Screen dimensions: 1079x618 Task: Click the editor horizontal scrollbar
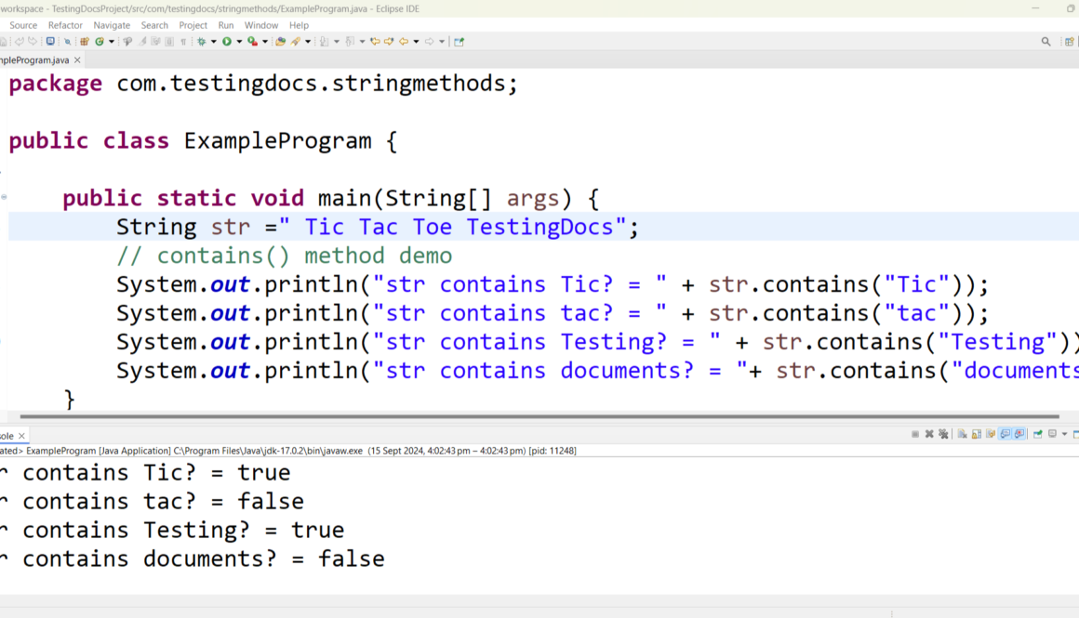tap(539, 416)
